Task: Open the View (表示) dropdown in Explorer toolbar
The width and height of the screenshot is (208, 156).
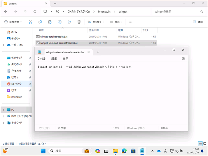Action: [x=116, y=22]
